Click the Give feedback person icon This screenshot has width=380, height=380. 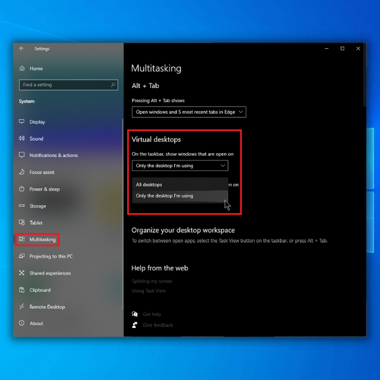(135, 325)
